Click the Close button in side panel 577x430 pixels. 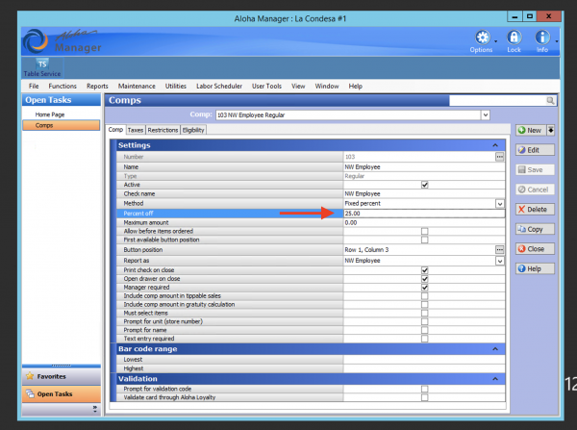tap(535, 249)
